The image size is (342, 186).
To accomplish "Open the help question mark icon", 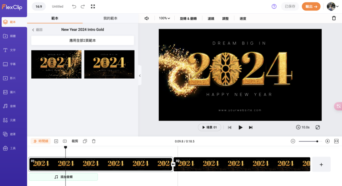I will 274,7.
